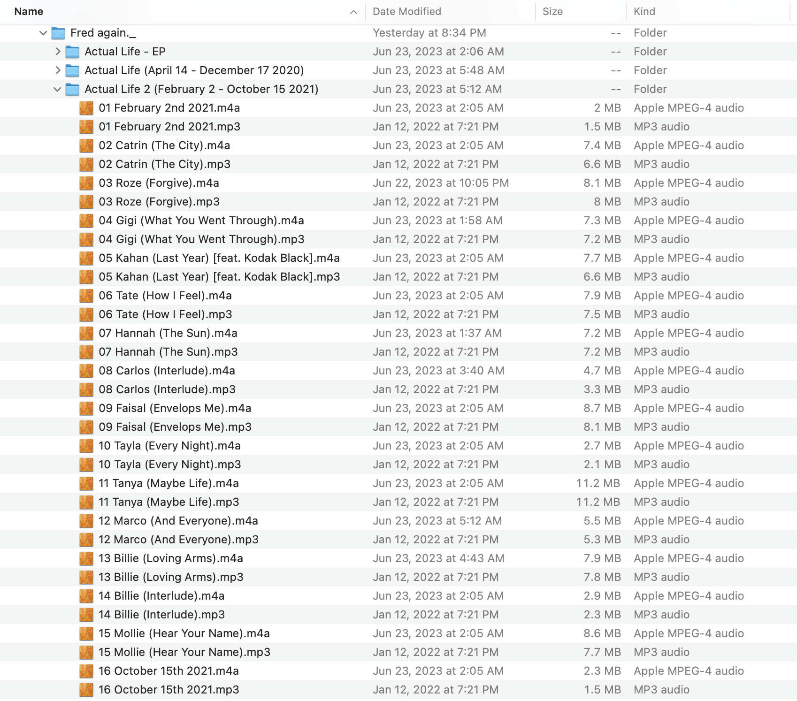Viewport: 797px width, 701px height.
Task: Click the 5.5 MB size value
Action: point(602,521)
